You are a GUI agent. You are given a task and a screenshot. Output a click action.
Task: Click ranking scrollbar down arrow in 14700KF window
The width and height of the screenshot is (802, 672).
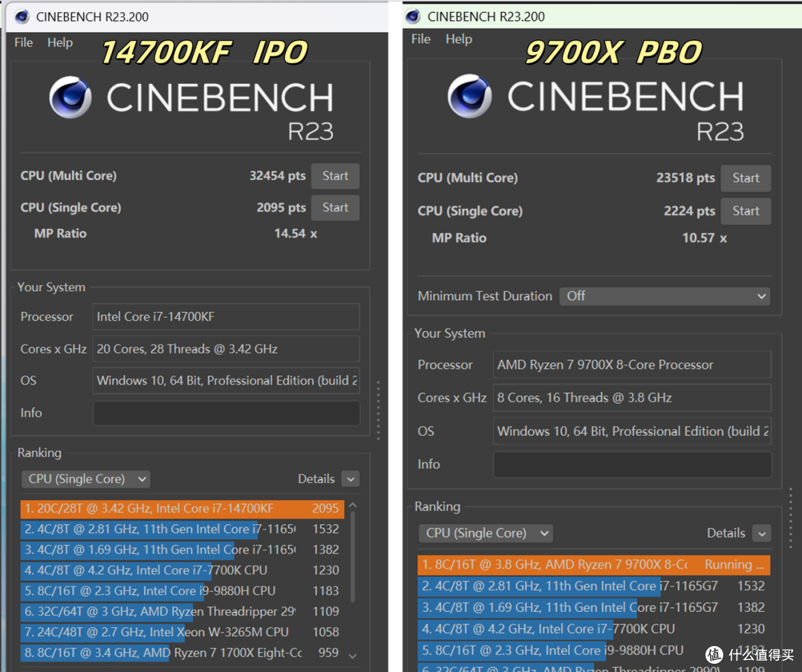tap(353, 656)
